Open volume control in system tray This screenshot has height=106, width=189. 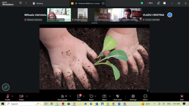(164, 104)
